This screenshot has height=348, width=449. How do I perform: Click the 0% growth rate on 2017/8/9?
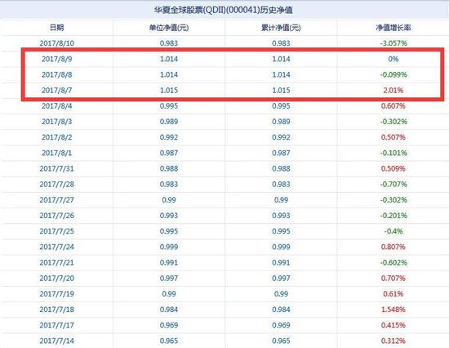click(x=393, y=59)
